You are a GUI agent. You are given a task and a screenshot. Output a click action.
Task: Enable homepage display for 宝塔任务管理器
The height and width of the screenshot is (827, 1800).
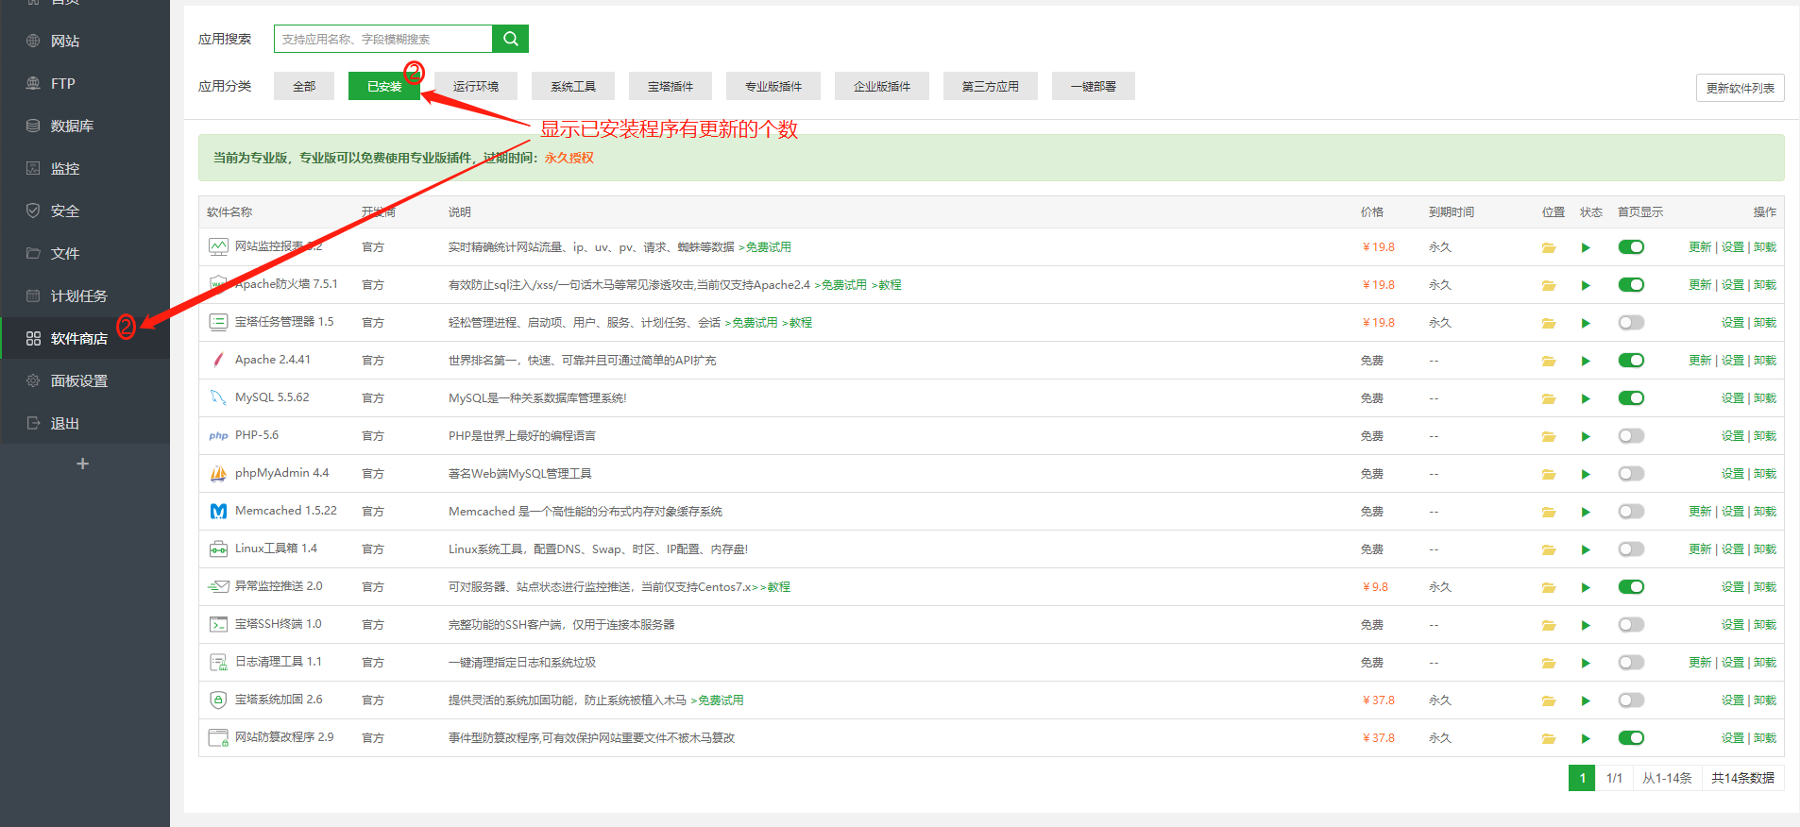tap(1631, 323)
